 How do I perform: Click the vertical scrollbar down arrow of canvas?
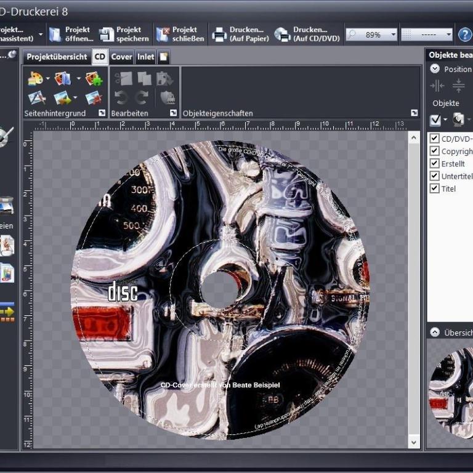coord(414,441)
